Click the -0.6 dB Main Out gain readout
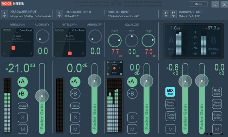 pyautogui.click(x=172, y=69)
